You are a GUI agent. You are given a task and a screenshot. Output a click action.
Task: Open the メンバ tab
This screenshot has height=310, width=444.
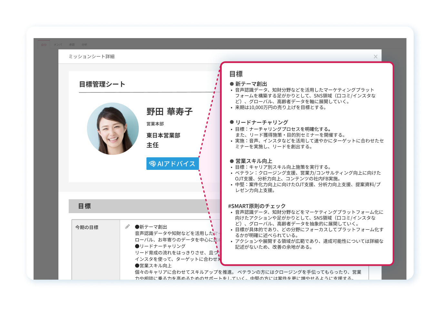coord(58,45)
